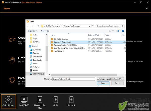Click navigation pane scroll up arrow
Viewport: 151px width, 111px height.
click(x=47, y=34)
